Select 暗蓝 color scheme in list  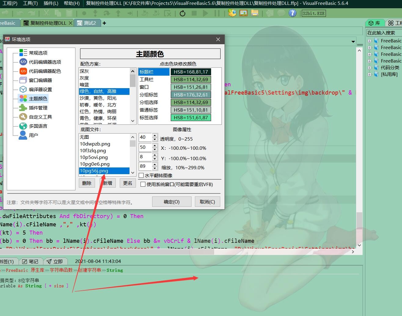[84, 84]
